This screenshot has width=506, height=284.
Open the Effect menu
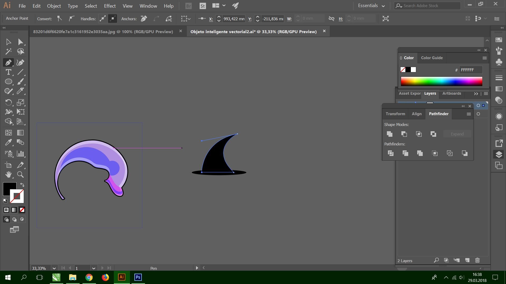(110, 6)
